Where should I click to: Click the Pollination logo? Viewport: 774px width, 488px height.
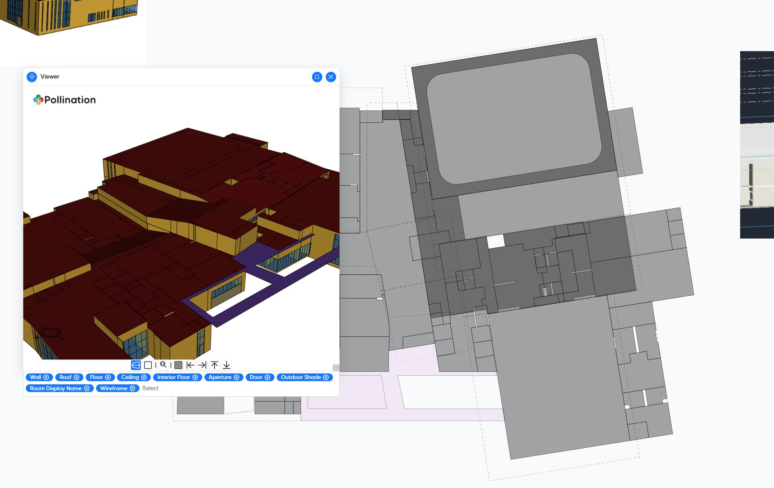point(64,100)
